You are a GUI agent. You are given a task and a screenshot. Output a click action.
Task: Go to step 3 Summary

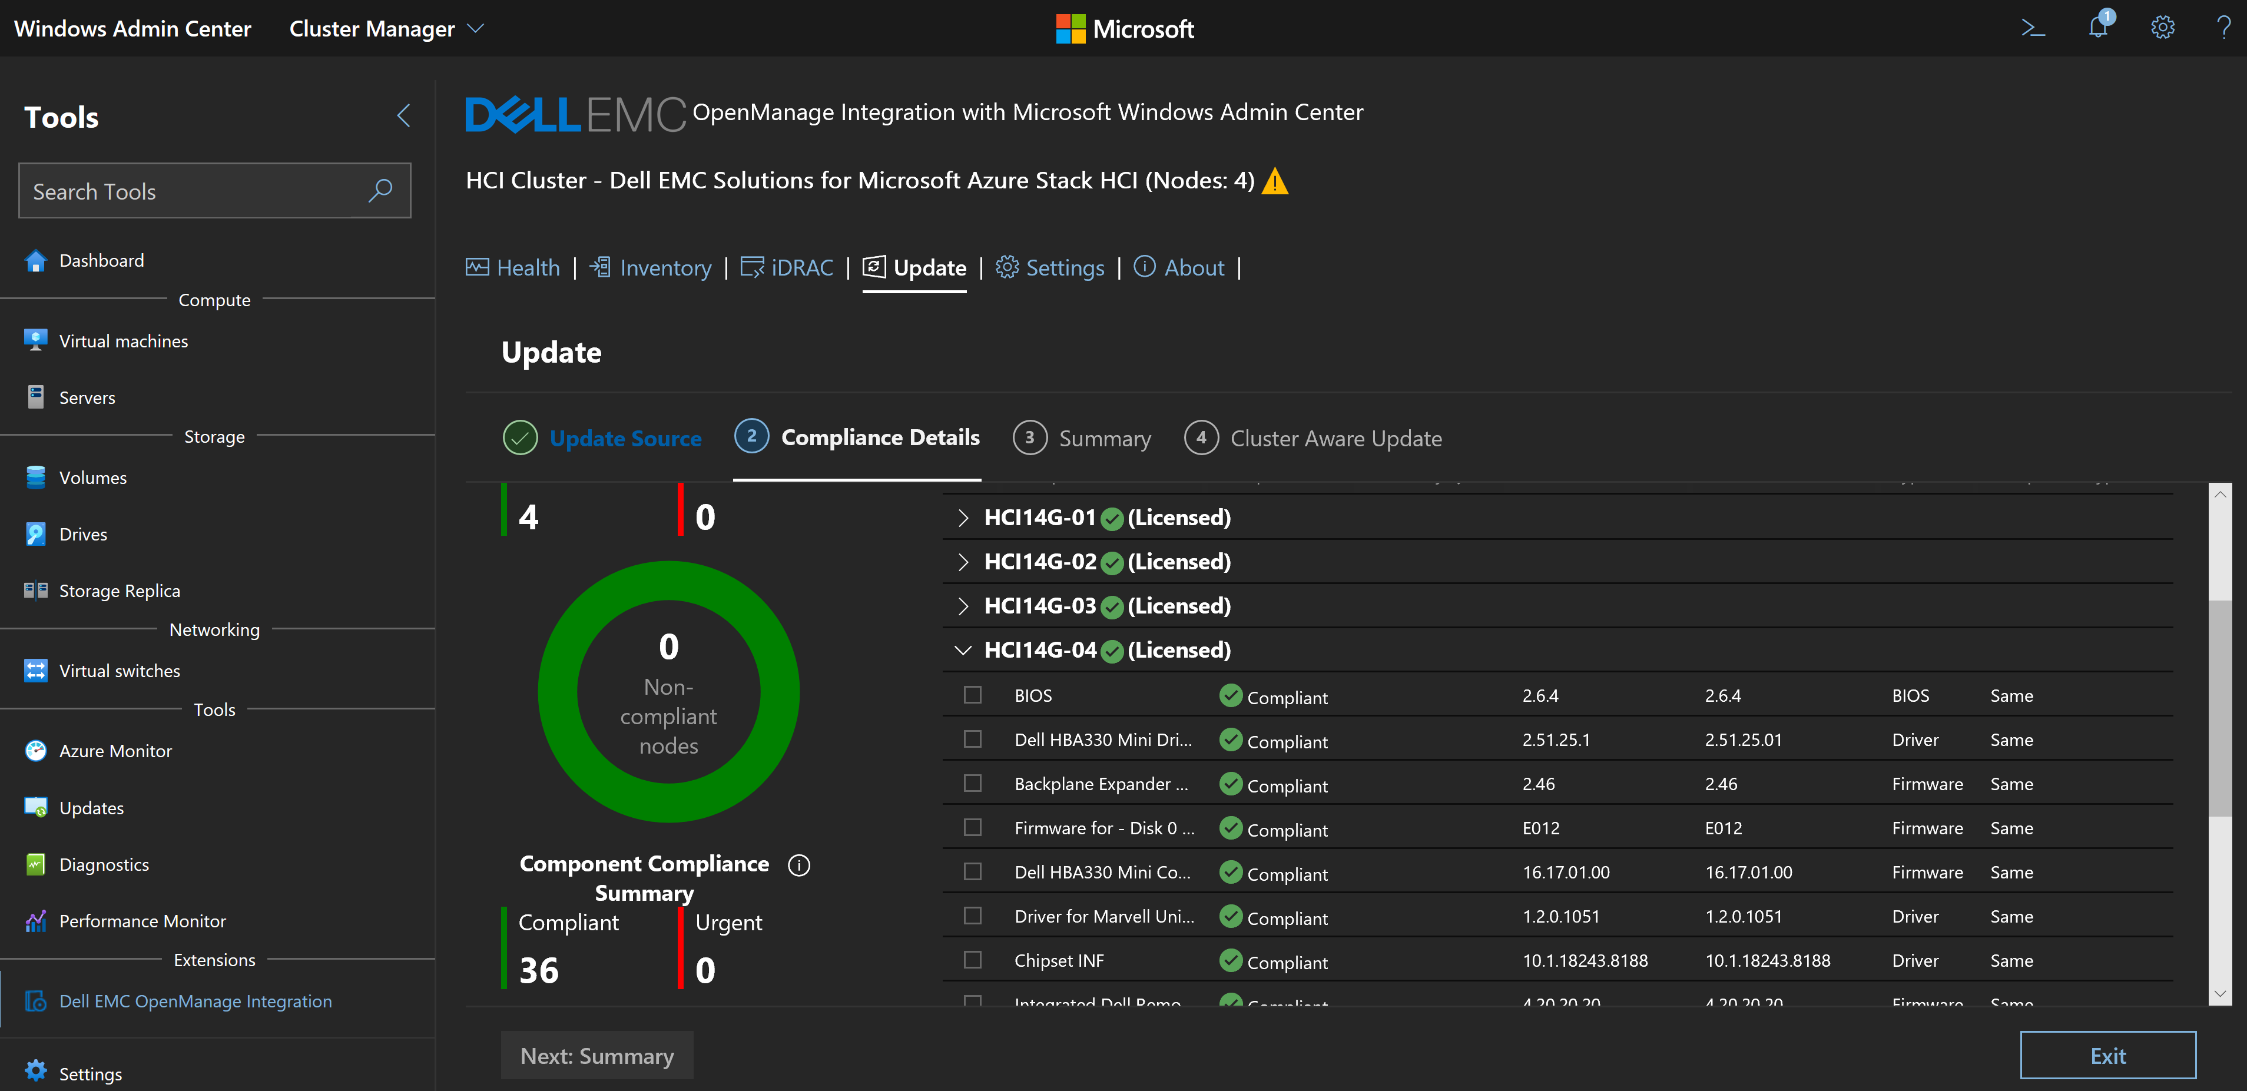[x=1082, y=438]
